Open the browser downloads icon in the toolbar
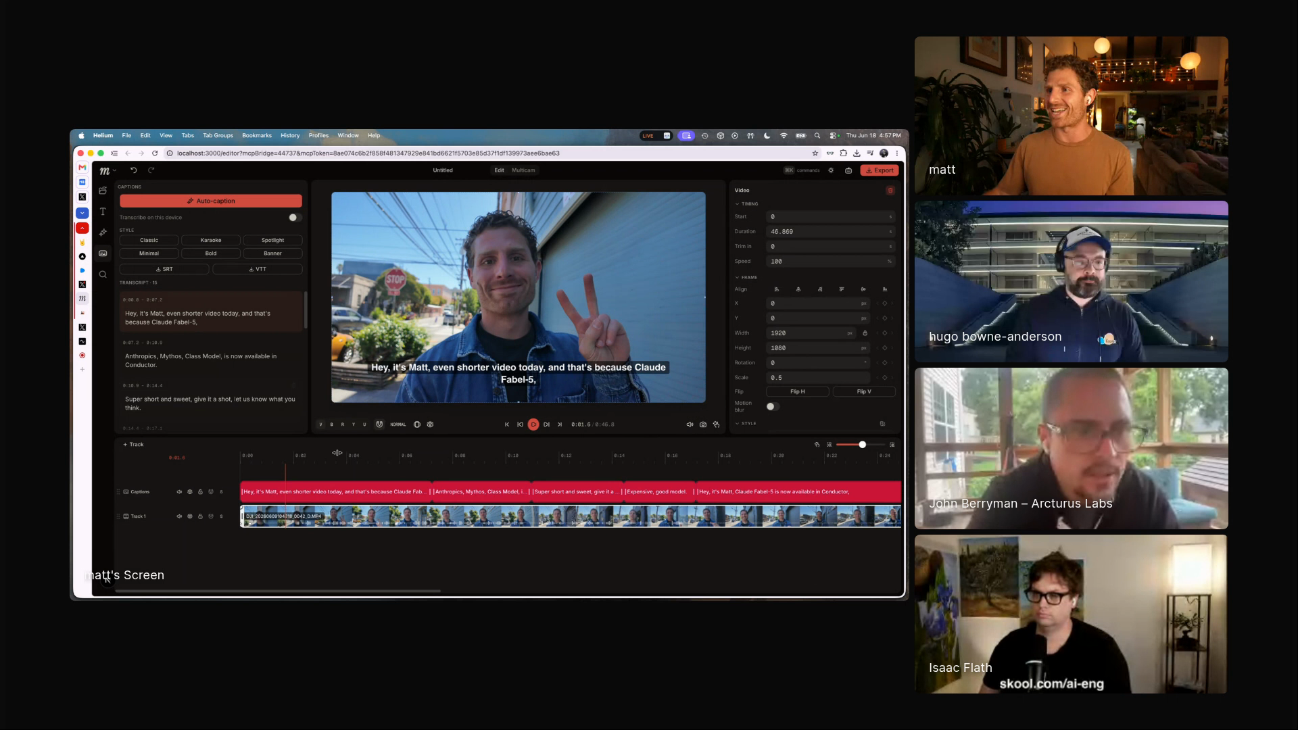Viewport: 1298px width, 730px height. tap(857, 153)
